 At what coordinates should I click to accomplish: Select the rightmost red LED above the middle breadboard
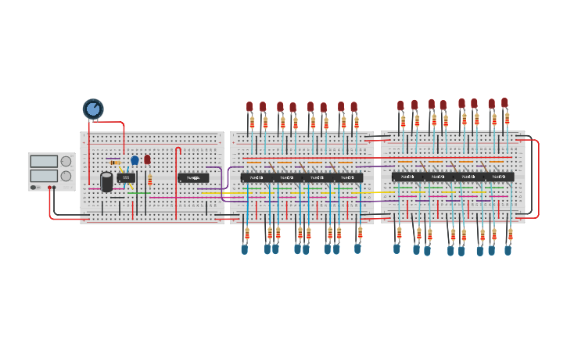[x=354, y=106]
